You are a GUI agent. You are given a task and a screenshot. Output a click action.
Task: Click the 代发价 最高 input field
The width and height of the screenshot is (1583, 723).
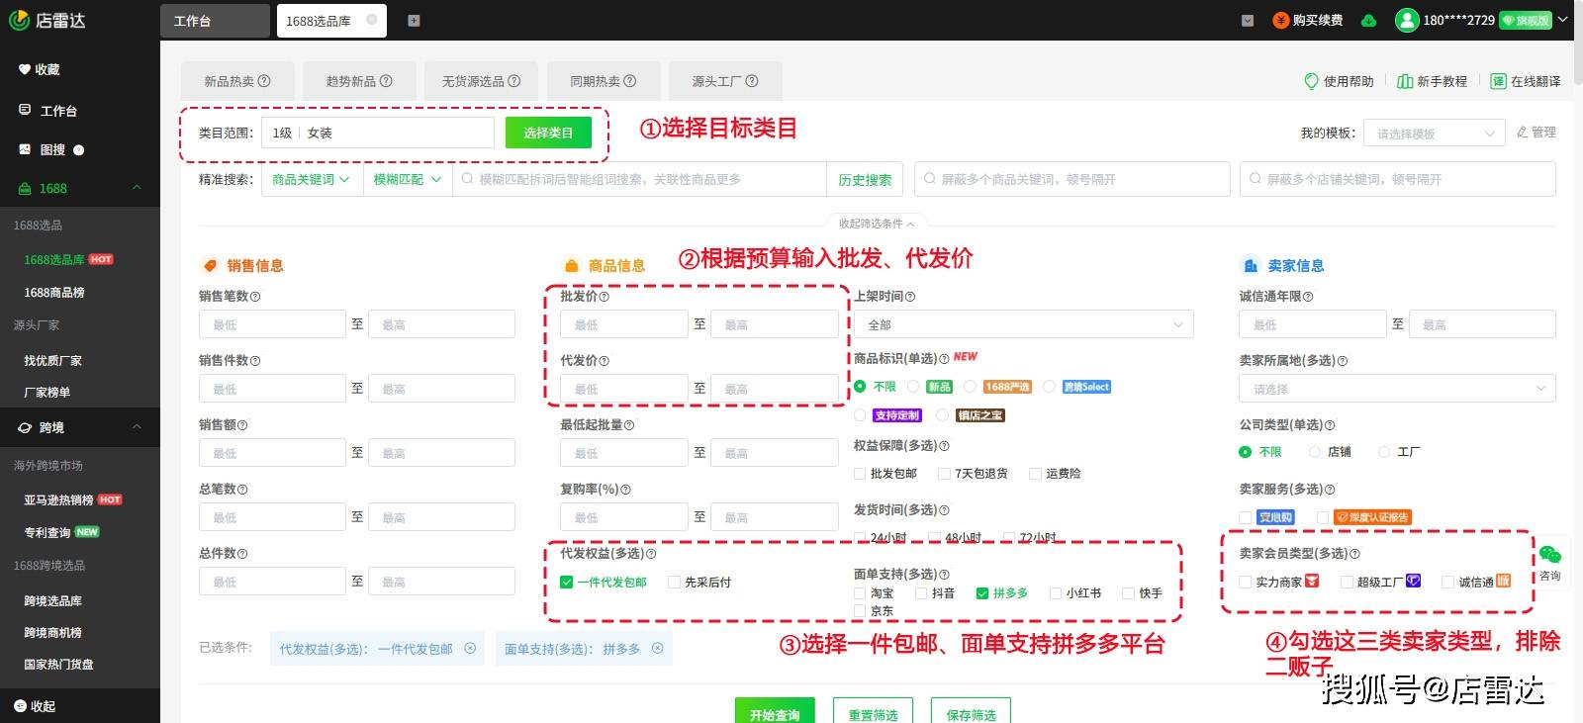pyautogui.click(x=775, y=389)
